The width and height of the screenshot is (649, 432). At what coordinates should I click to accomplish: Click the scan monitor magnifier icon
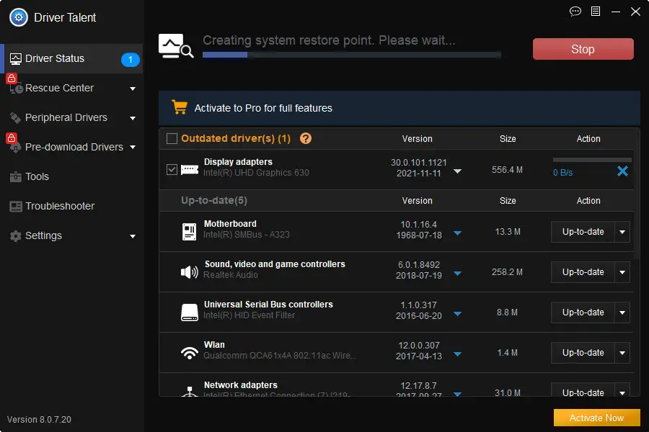click(176, 46)
